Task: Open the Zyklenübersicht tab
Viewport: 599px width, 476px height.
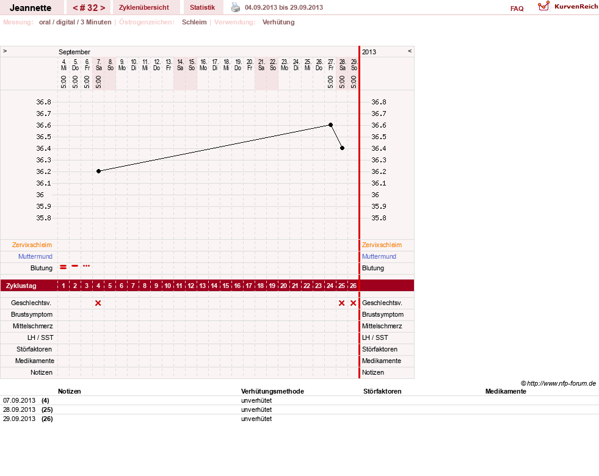Action: pyautogui.click(x=144, y=7)
